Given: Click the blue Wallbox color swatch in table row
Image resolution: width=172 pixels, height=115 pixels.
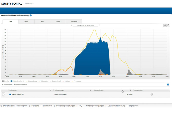Looking at the screenshot, I should (10, 94).
